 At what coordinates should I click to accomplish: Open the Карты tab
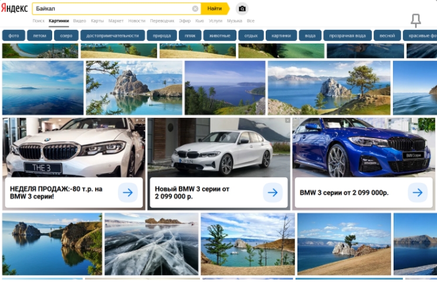tap(97, 21)
